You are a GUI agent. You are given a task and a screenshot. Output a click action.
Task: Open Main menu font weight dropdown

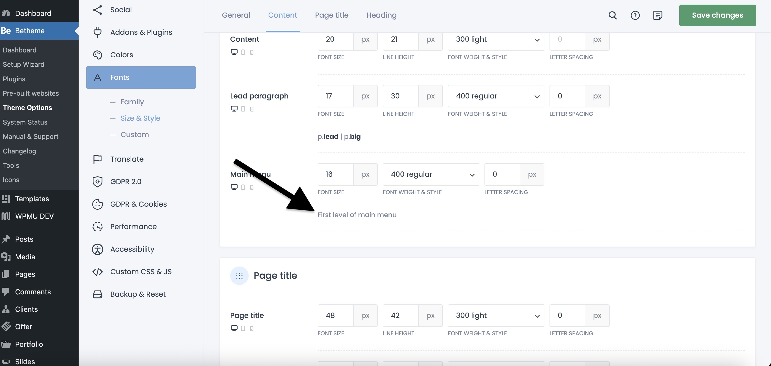pyautogui.click(x=431, y=174)
